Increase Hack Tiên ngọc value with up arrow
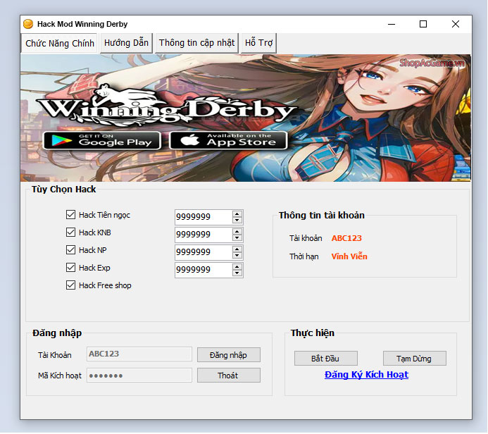Viewport: 488px width, 434px height. 237,214
